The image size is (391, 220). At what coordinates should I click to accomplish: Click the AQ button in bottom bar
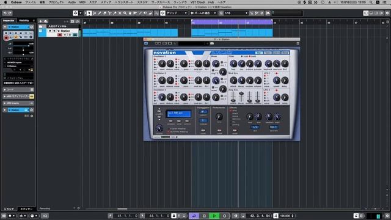coord(45,216)
